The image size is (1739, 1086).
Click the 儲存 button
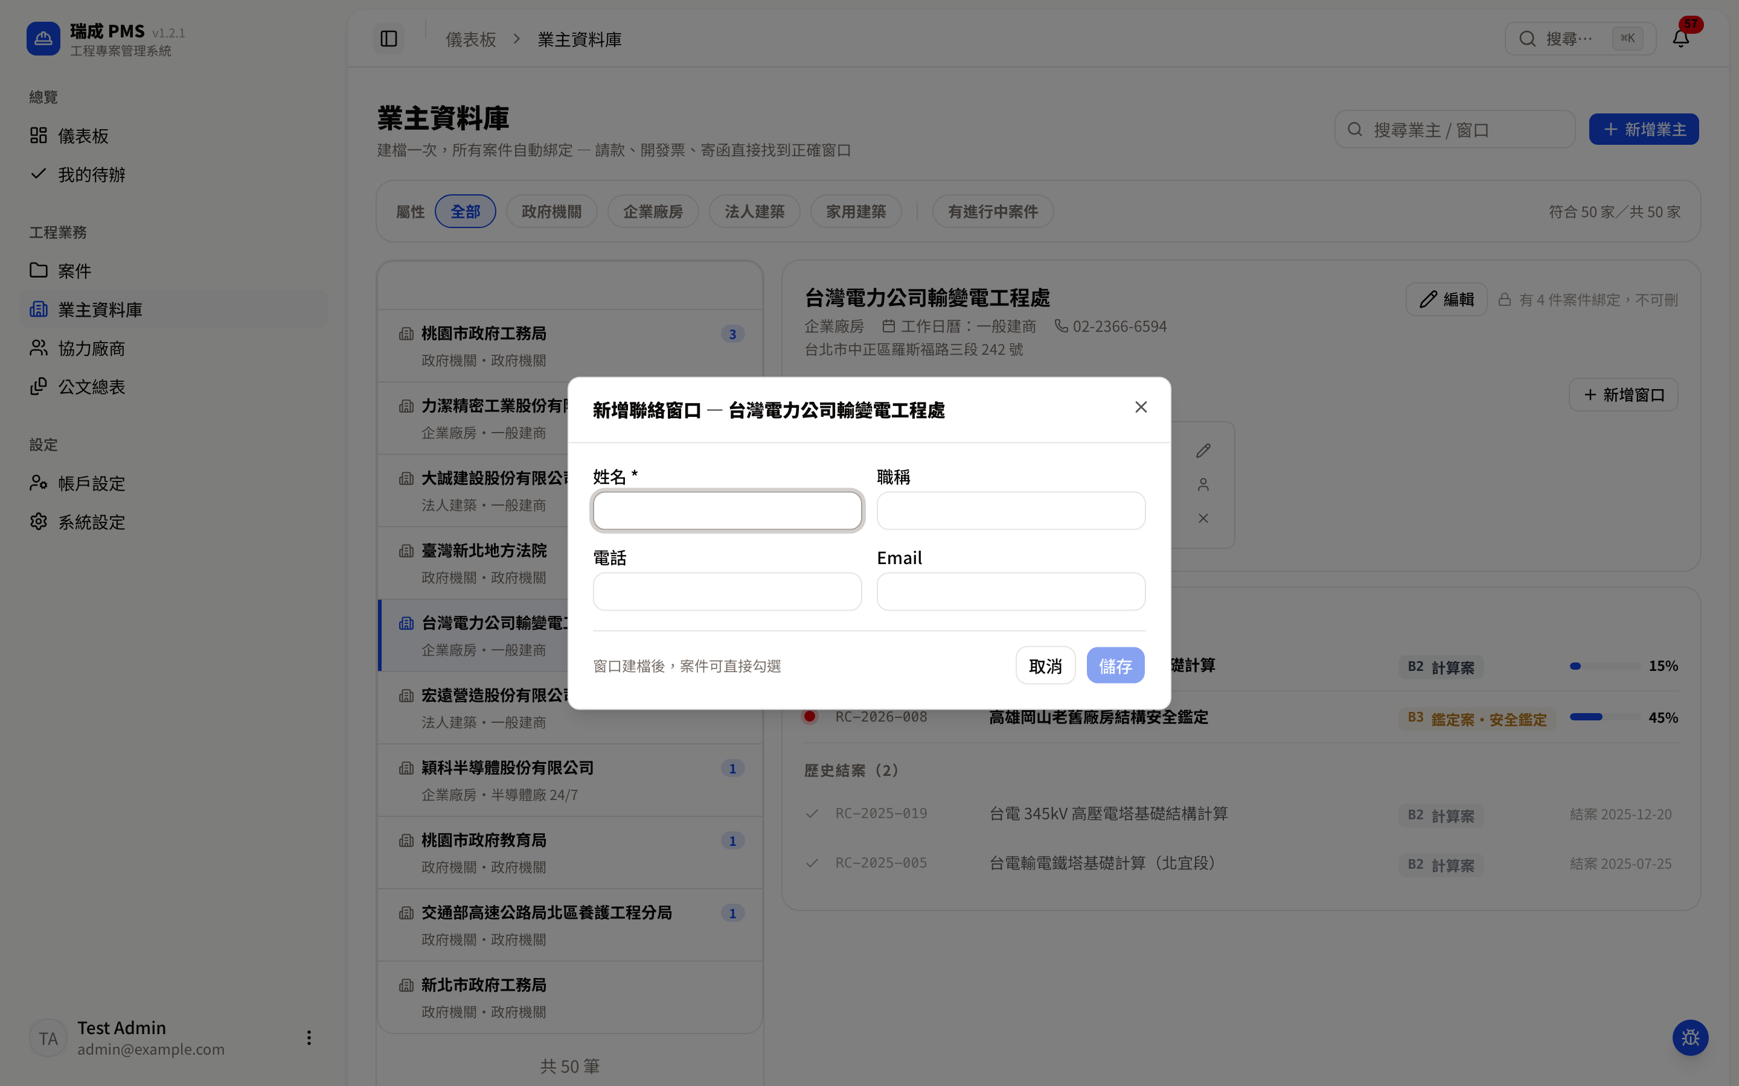[x=1115, y=666]
